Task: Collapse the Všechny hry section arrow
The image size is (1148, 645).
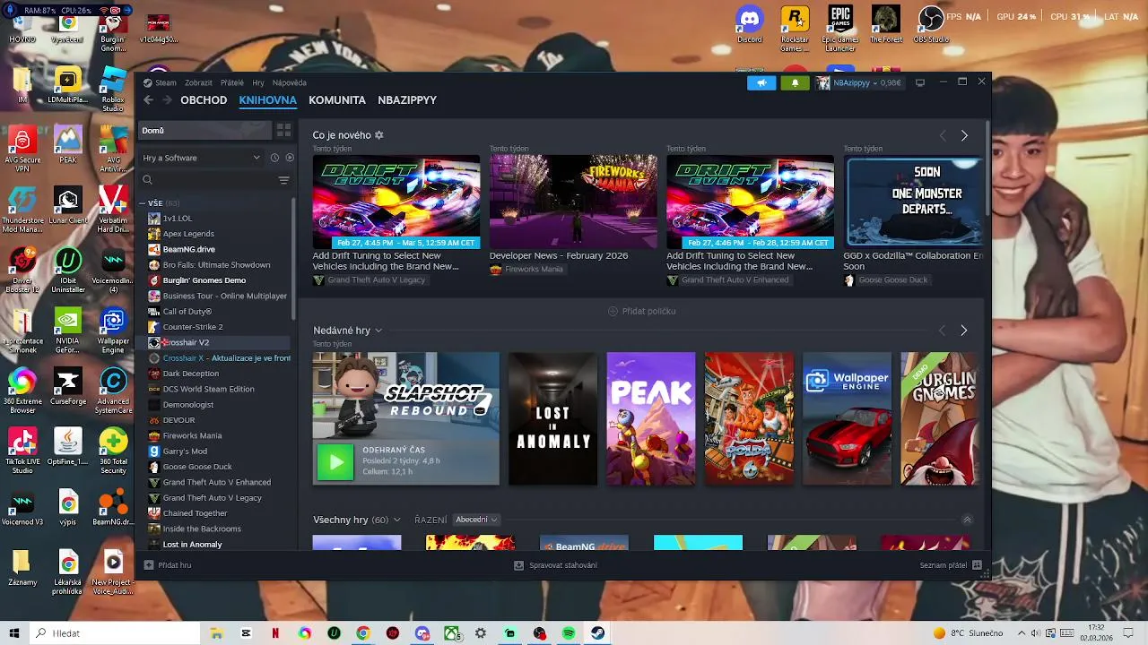Action: (x=967, y=520)
